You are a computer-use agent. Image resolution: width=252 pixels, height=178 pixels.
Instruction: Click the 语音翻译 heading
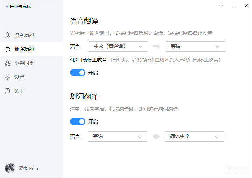tap(84, 21)
